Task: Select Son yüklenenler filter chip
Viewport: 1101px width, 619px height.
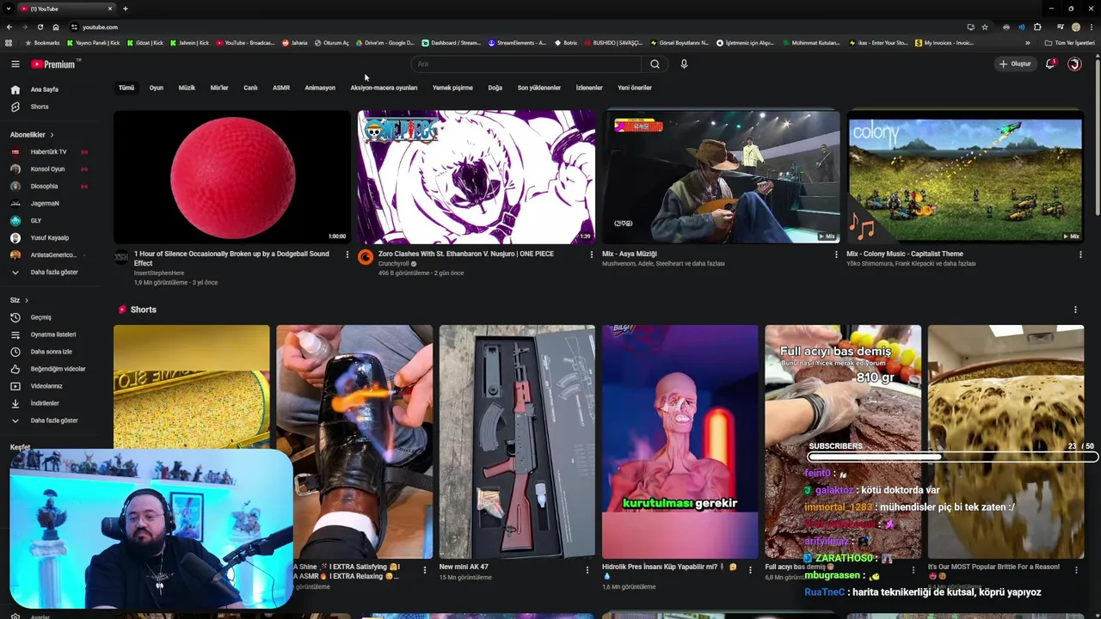Action: [x=539, y=88]
